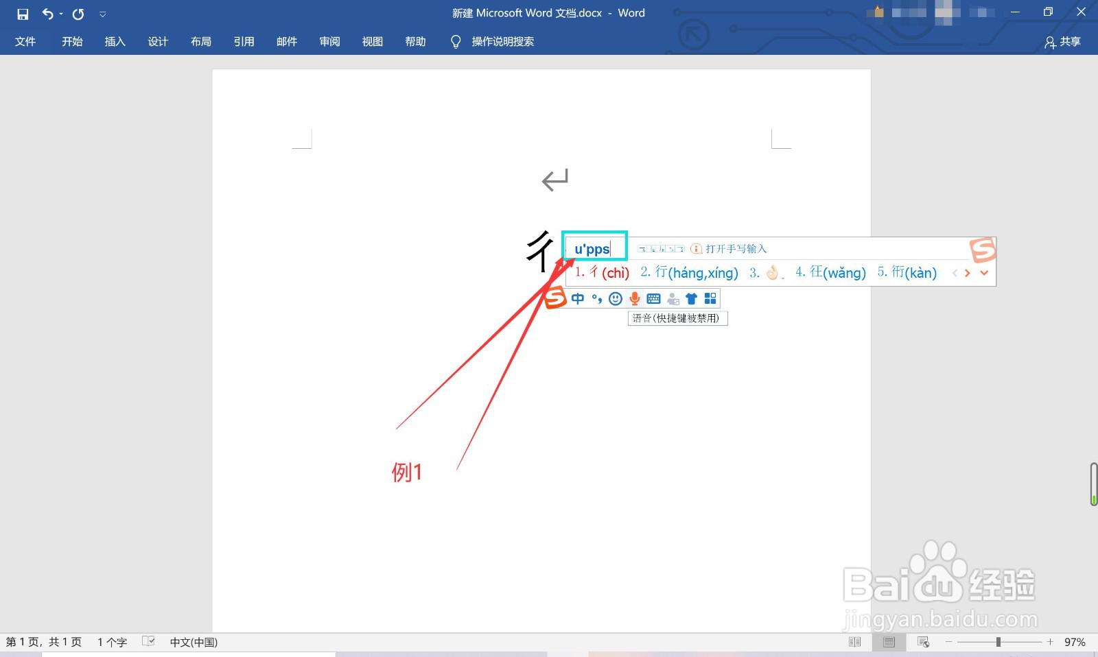
Task: Open the 文件 menu
Action: 25,41
